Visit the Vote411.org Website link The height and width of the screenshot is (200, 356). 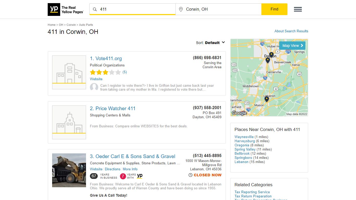point(96,79)
